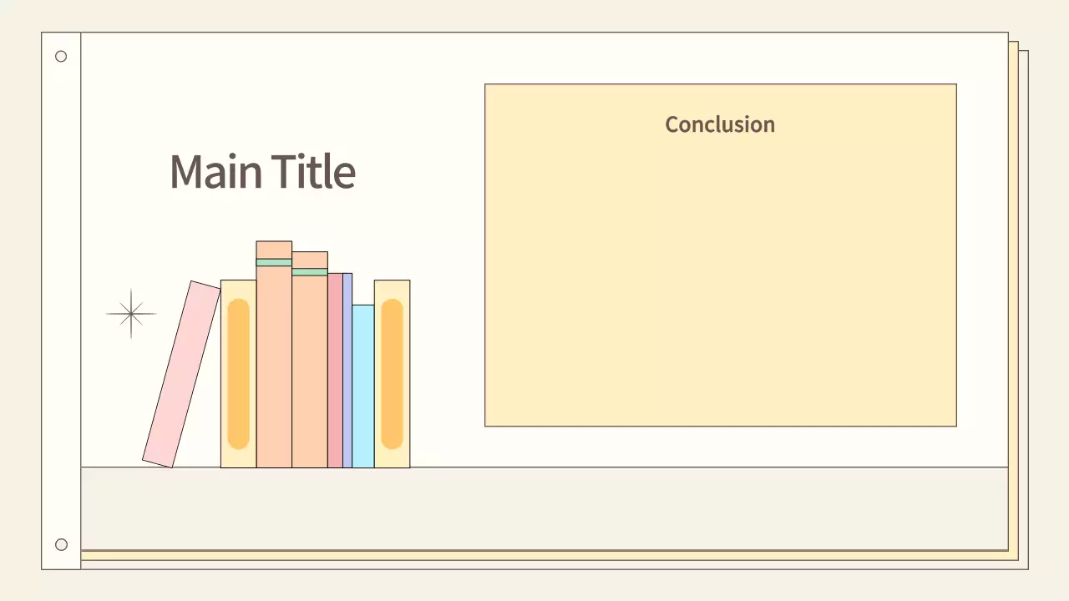Select the thin red-pink book spine
The width and height of the screenshot is (1069, 601).
[335, 370]
